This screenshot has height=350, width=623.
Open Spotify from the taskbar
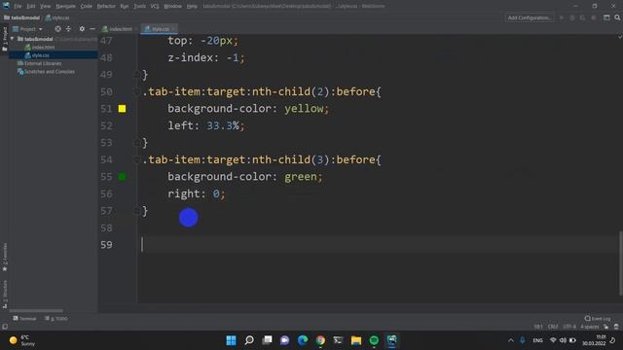pyautogui.click(x=374, y=340)
